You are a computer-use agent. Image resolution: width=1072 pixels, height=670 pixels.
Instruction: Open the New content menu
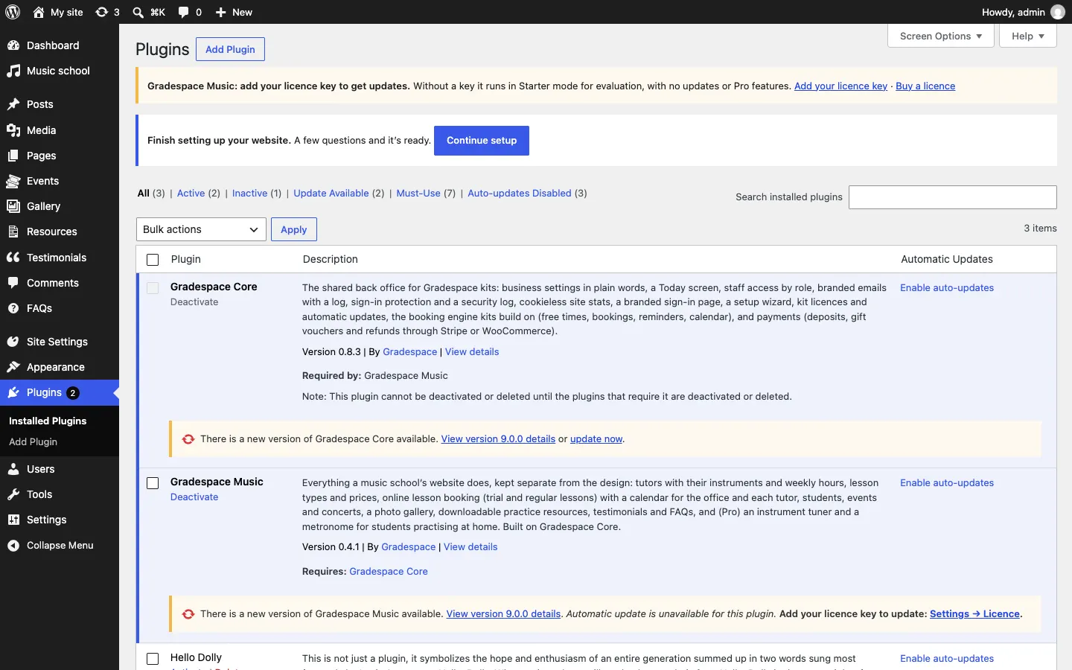[234, 12]
